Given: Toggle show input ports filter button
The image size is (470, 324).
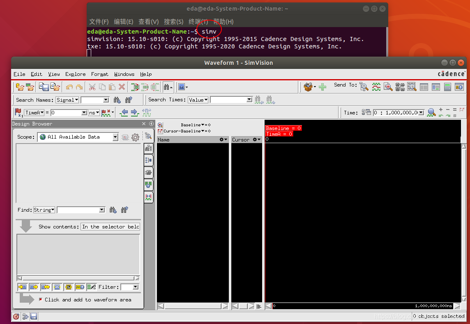Looking at the screenshot, I should pyautogui.click(x=23, y=287).
